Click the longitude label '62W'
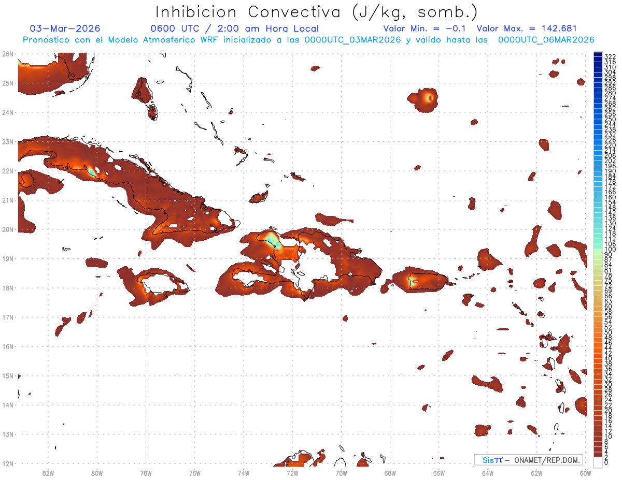 pos(536,472)
